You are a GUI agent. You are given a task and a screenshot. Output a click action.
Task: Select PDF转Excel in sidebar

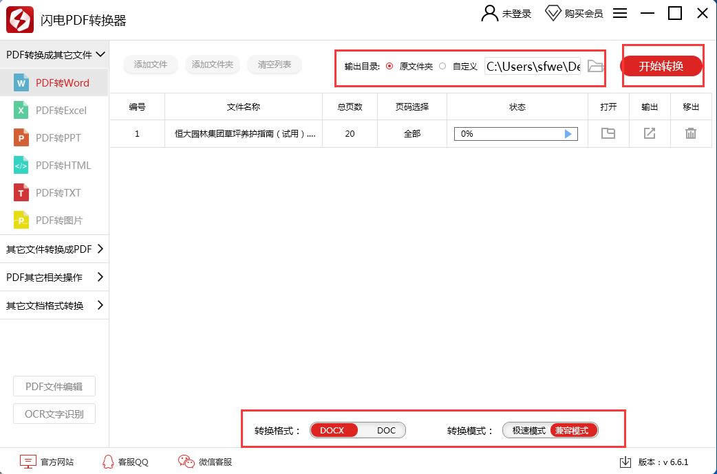[x=54, y=111]
